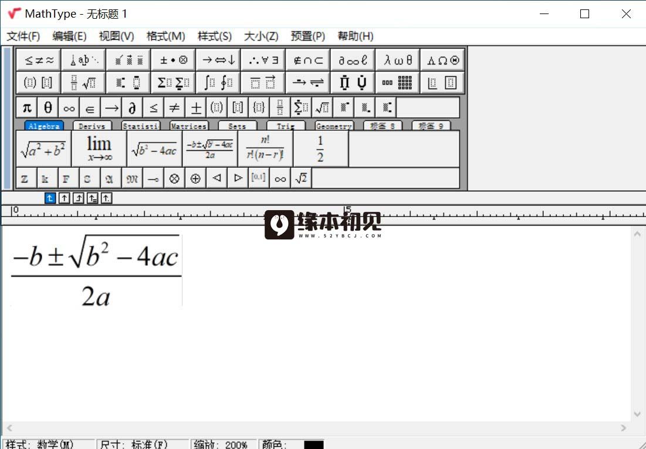The image size is (646, 449).
Task: Insert the less-than-or-equal symbol
Action: (153, 108)
